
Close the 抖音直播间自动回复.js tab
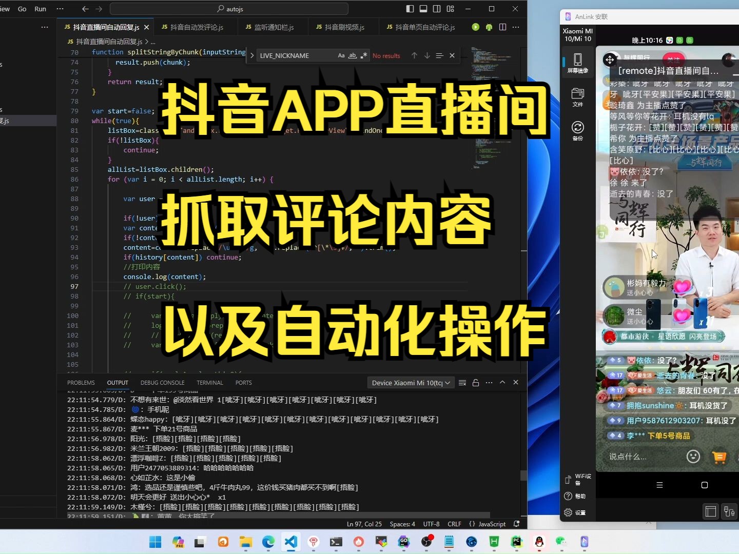point(147,27)
